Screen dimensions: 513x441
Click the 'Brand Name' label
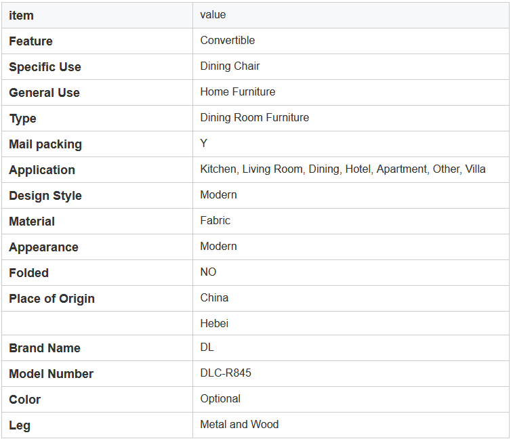click(45, 348)
